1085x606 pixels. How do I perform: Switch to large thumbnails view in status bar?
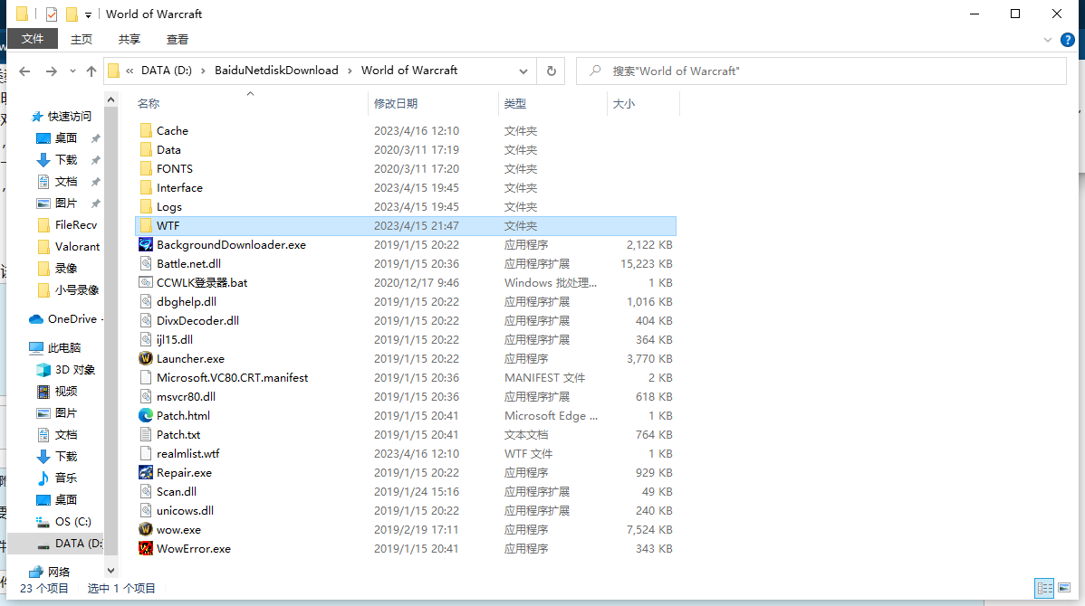1066,588
